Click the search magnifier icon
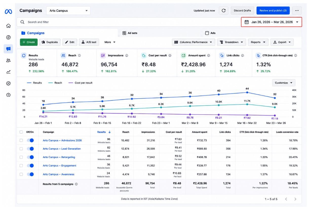Image resolution: width=309 pixels, height=209 pixels. [23, 22]
